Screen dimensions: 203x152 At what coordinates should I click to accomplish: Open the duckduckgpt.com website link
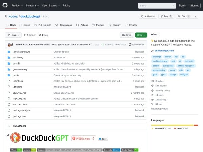(x=164, y=51)
